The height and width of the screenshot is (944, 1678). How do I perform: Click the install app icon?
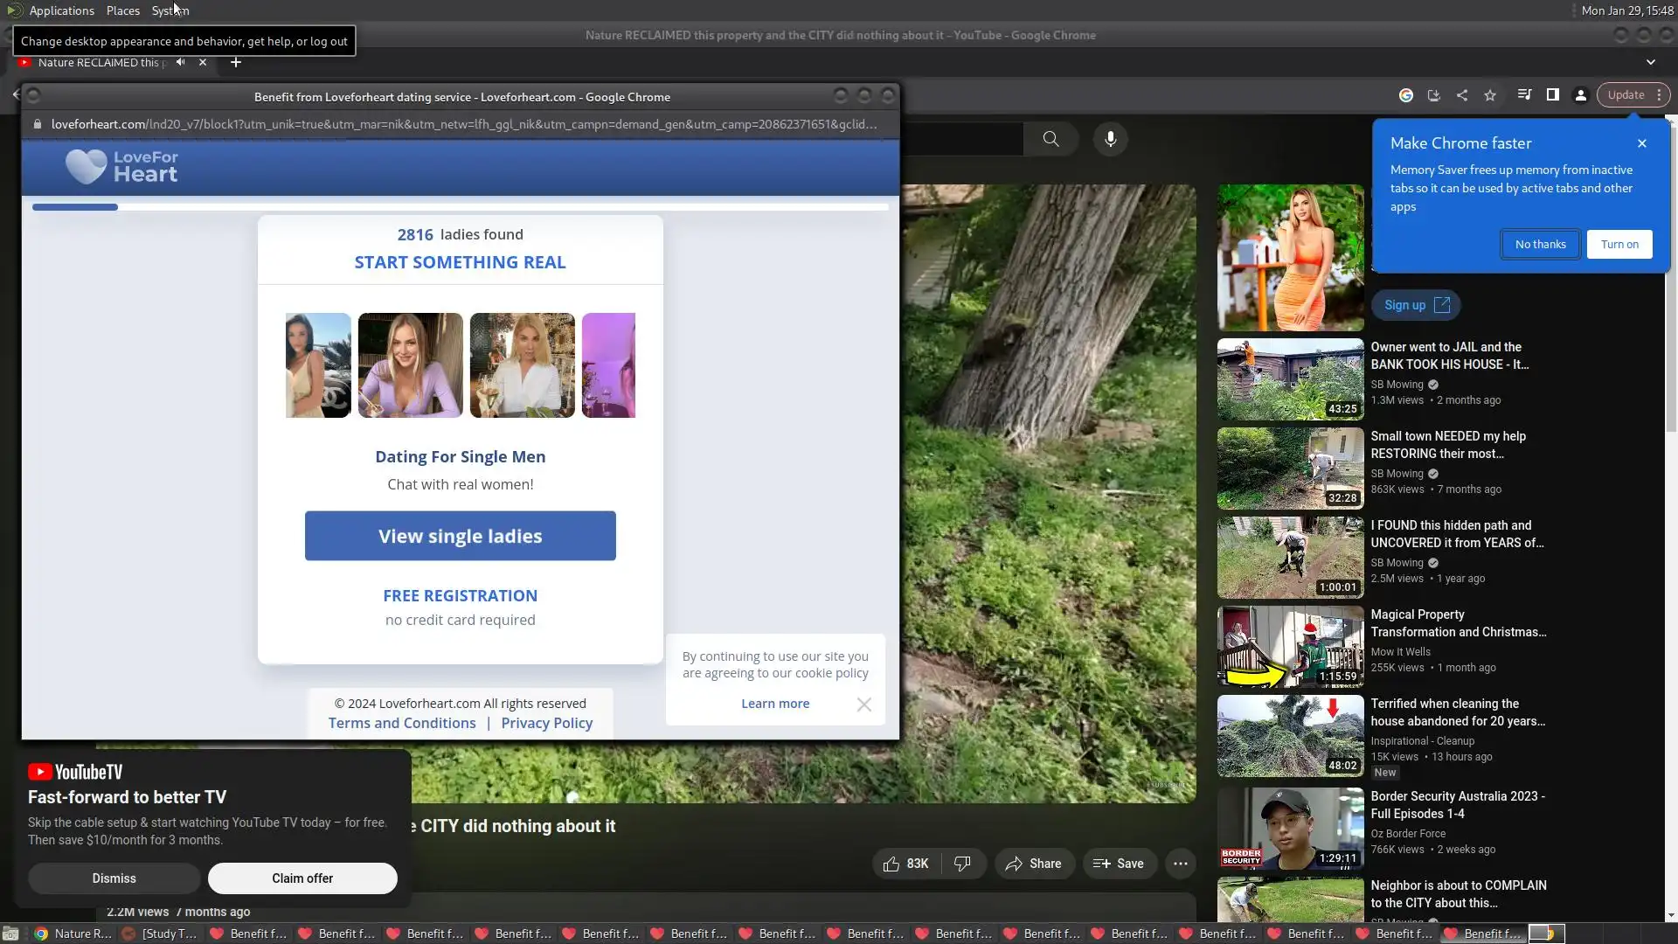pyautogui.click(x=1434, y=95)
